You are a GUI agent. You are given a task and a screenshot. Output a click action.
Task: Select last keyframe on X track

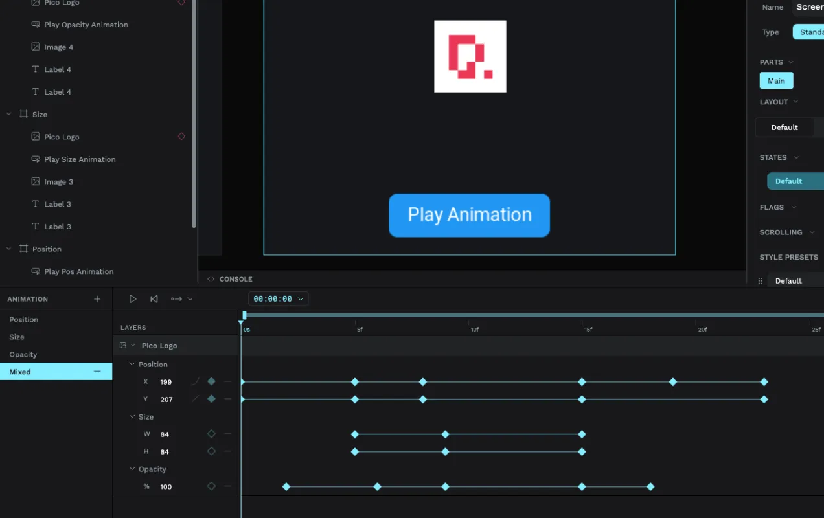[764, 382]
